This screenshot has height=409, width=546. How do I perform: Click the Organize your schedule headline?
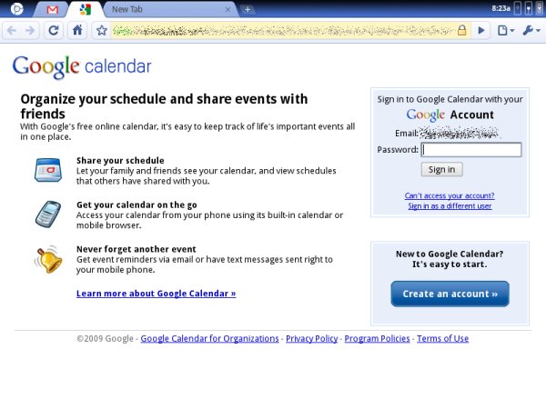click(164, 106)
